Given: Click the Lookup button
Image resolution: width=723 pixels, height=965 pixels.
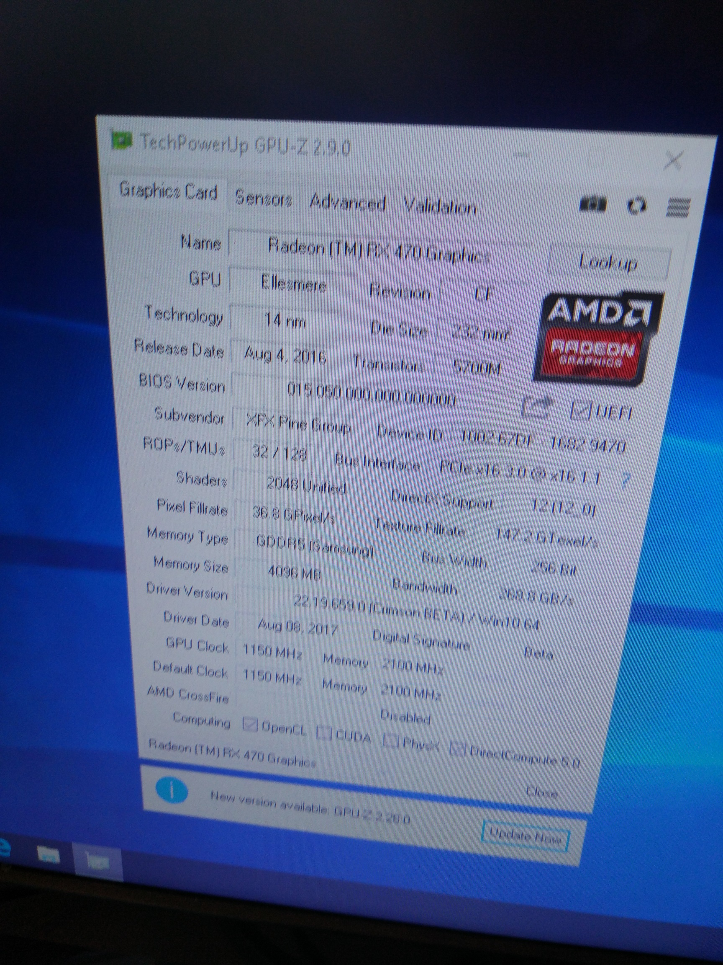Looking at the screenshot, I should coord(608,262).
